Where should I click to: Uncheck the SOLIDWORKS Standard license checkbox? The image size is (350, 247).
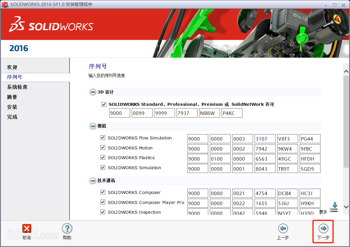pos(104,104)
